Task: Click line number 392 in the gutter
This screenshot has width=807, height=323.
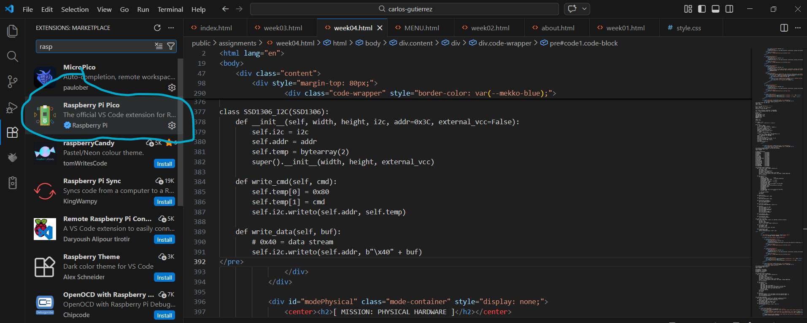Action: [x=200, y=262]
